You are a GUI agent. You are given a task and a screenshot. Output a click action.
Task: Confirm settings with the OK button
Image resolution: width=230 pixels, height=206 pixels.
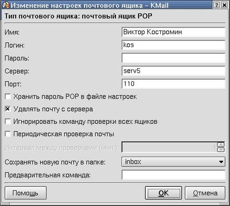(x=164, y=193)
